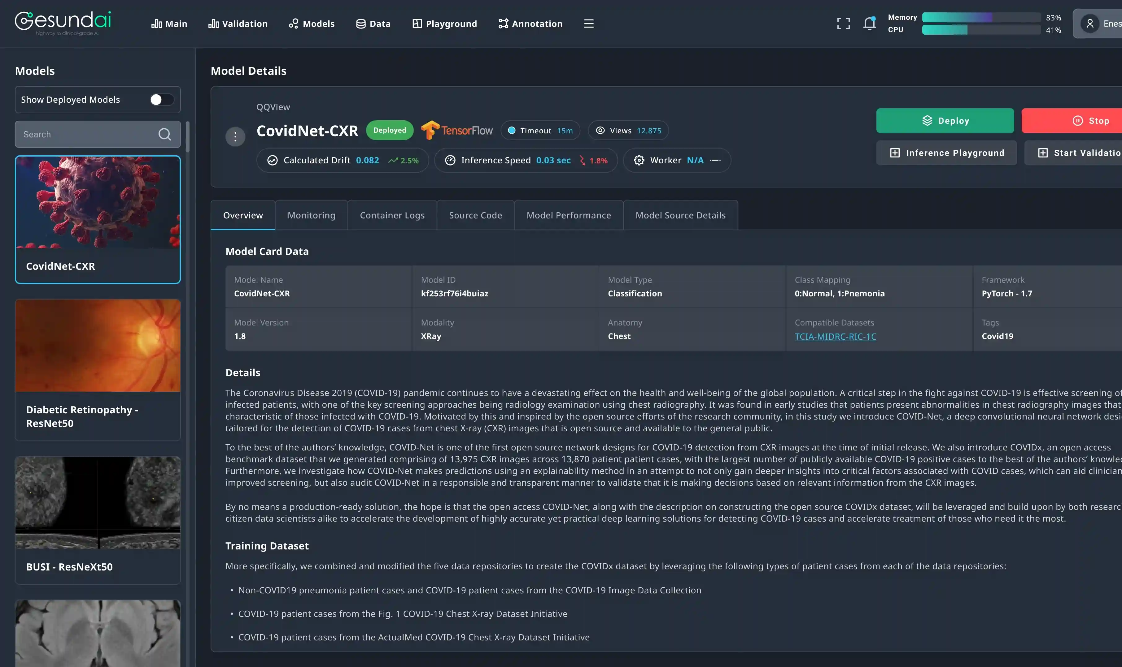The width and height of the screenshot is (1122, 667).
Task: Open the TCIA-MIDRC-RIC-1C dataset link
Action: point(835,337)
